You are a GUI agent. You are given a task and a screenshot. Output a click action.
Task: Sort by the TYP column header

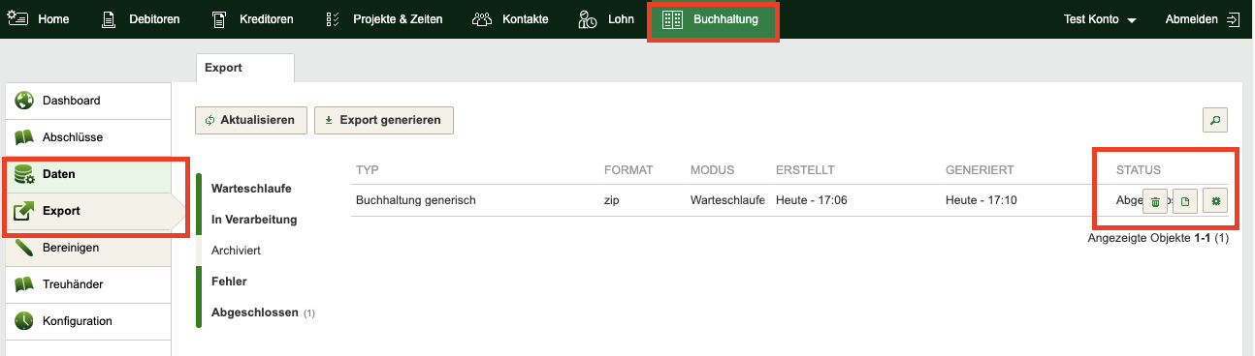coord(367,170)
